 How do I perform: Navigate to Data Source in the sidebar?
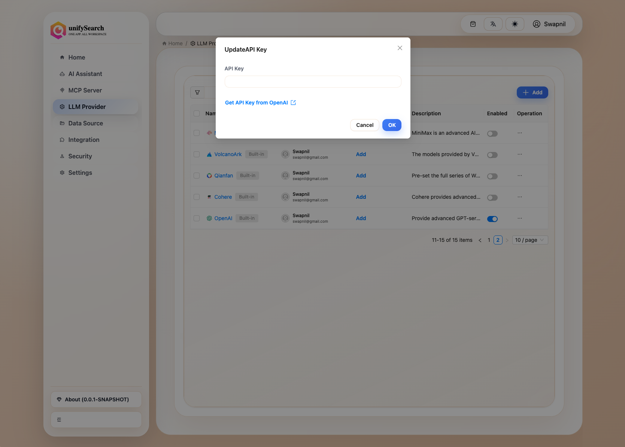click(85, 123)
